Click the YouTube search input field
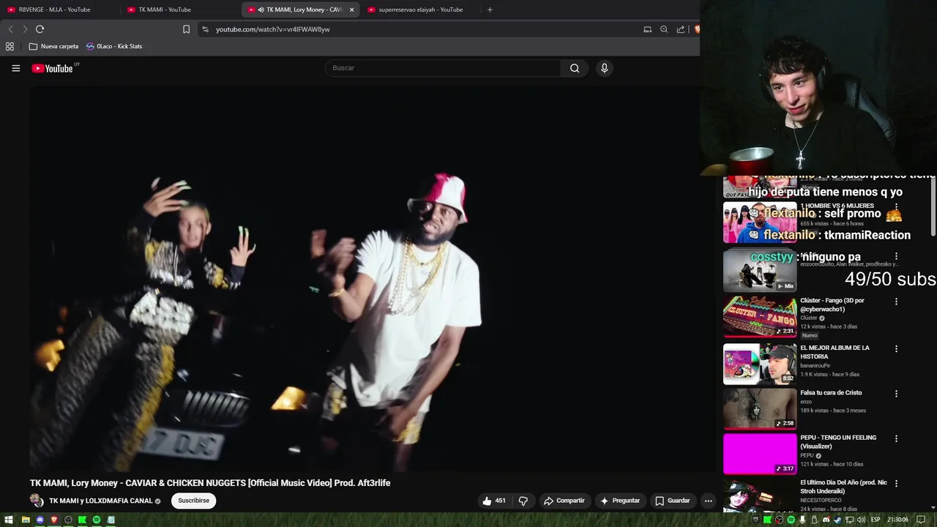The width and height of the screenshot is (937, 527). tap(443, 68)
